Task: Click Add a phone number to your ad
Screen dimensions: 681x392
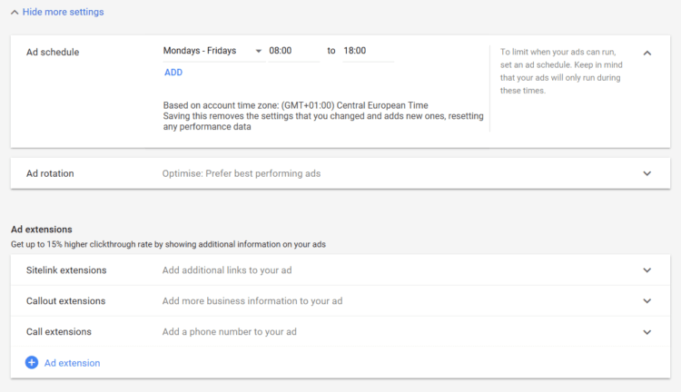Action: (x=230, y=332)
